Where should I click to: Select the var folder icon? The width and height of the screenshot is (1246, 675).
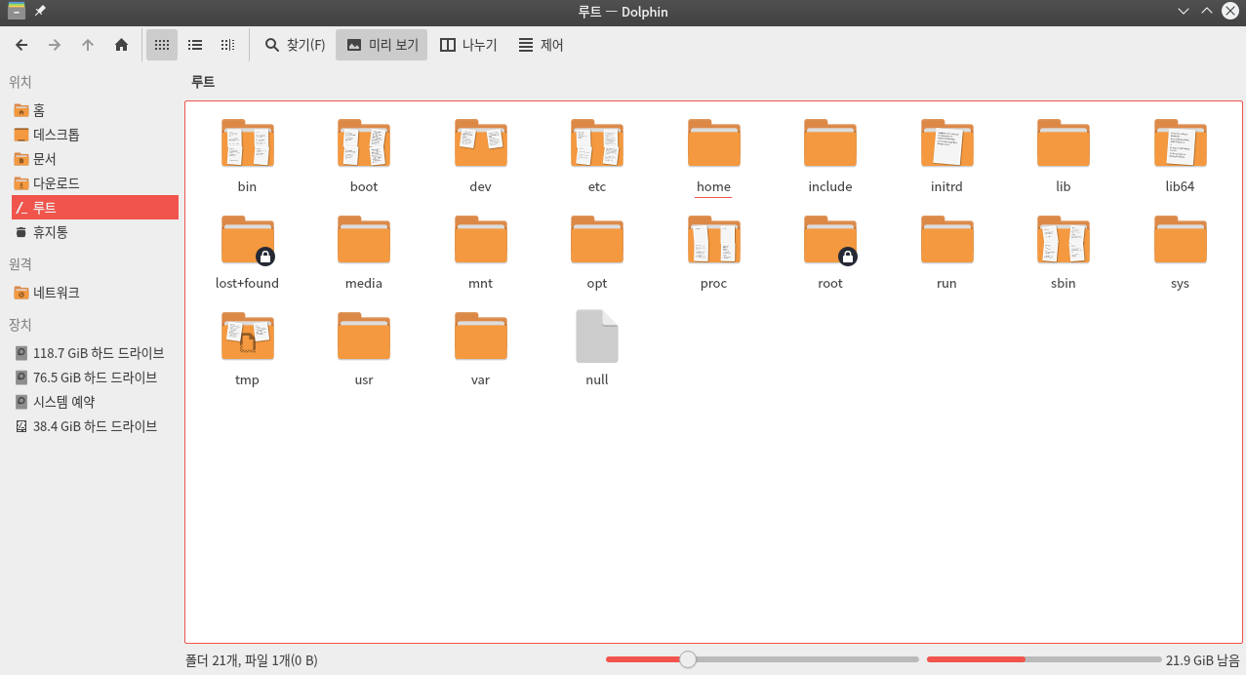(x=480, y=337)
